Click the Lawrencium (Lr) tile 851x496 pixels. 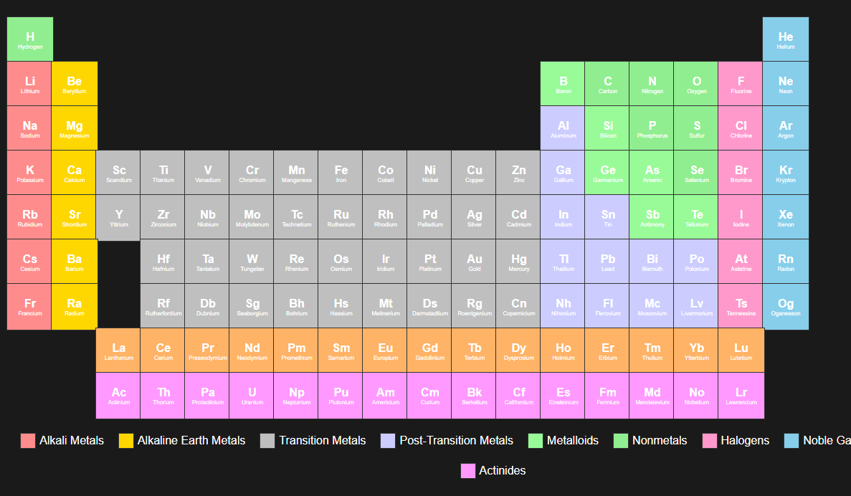click(741, 396)
